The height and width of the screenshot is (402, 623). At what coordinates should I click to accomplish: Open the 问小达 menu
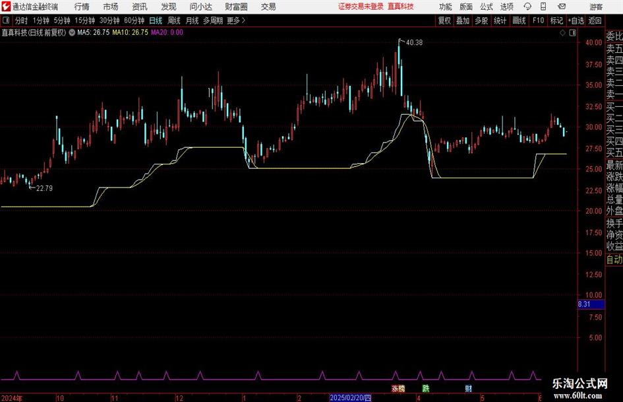[x=200, y=7]
